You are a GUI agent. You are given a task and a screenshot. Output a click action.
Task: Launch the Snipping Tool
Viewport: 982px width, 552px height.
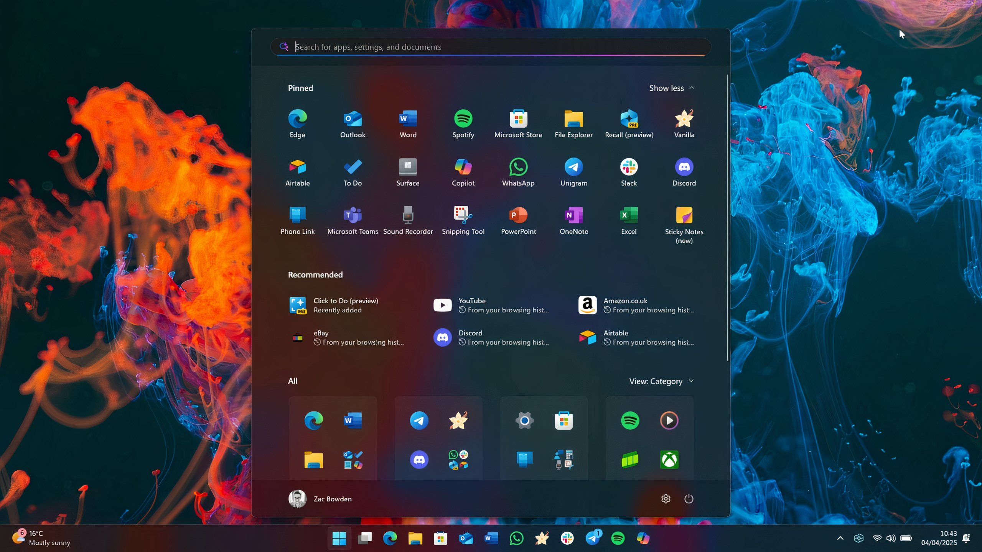[463, 220]
